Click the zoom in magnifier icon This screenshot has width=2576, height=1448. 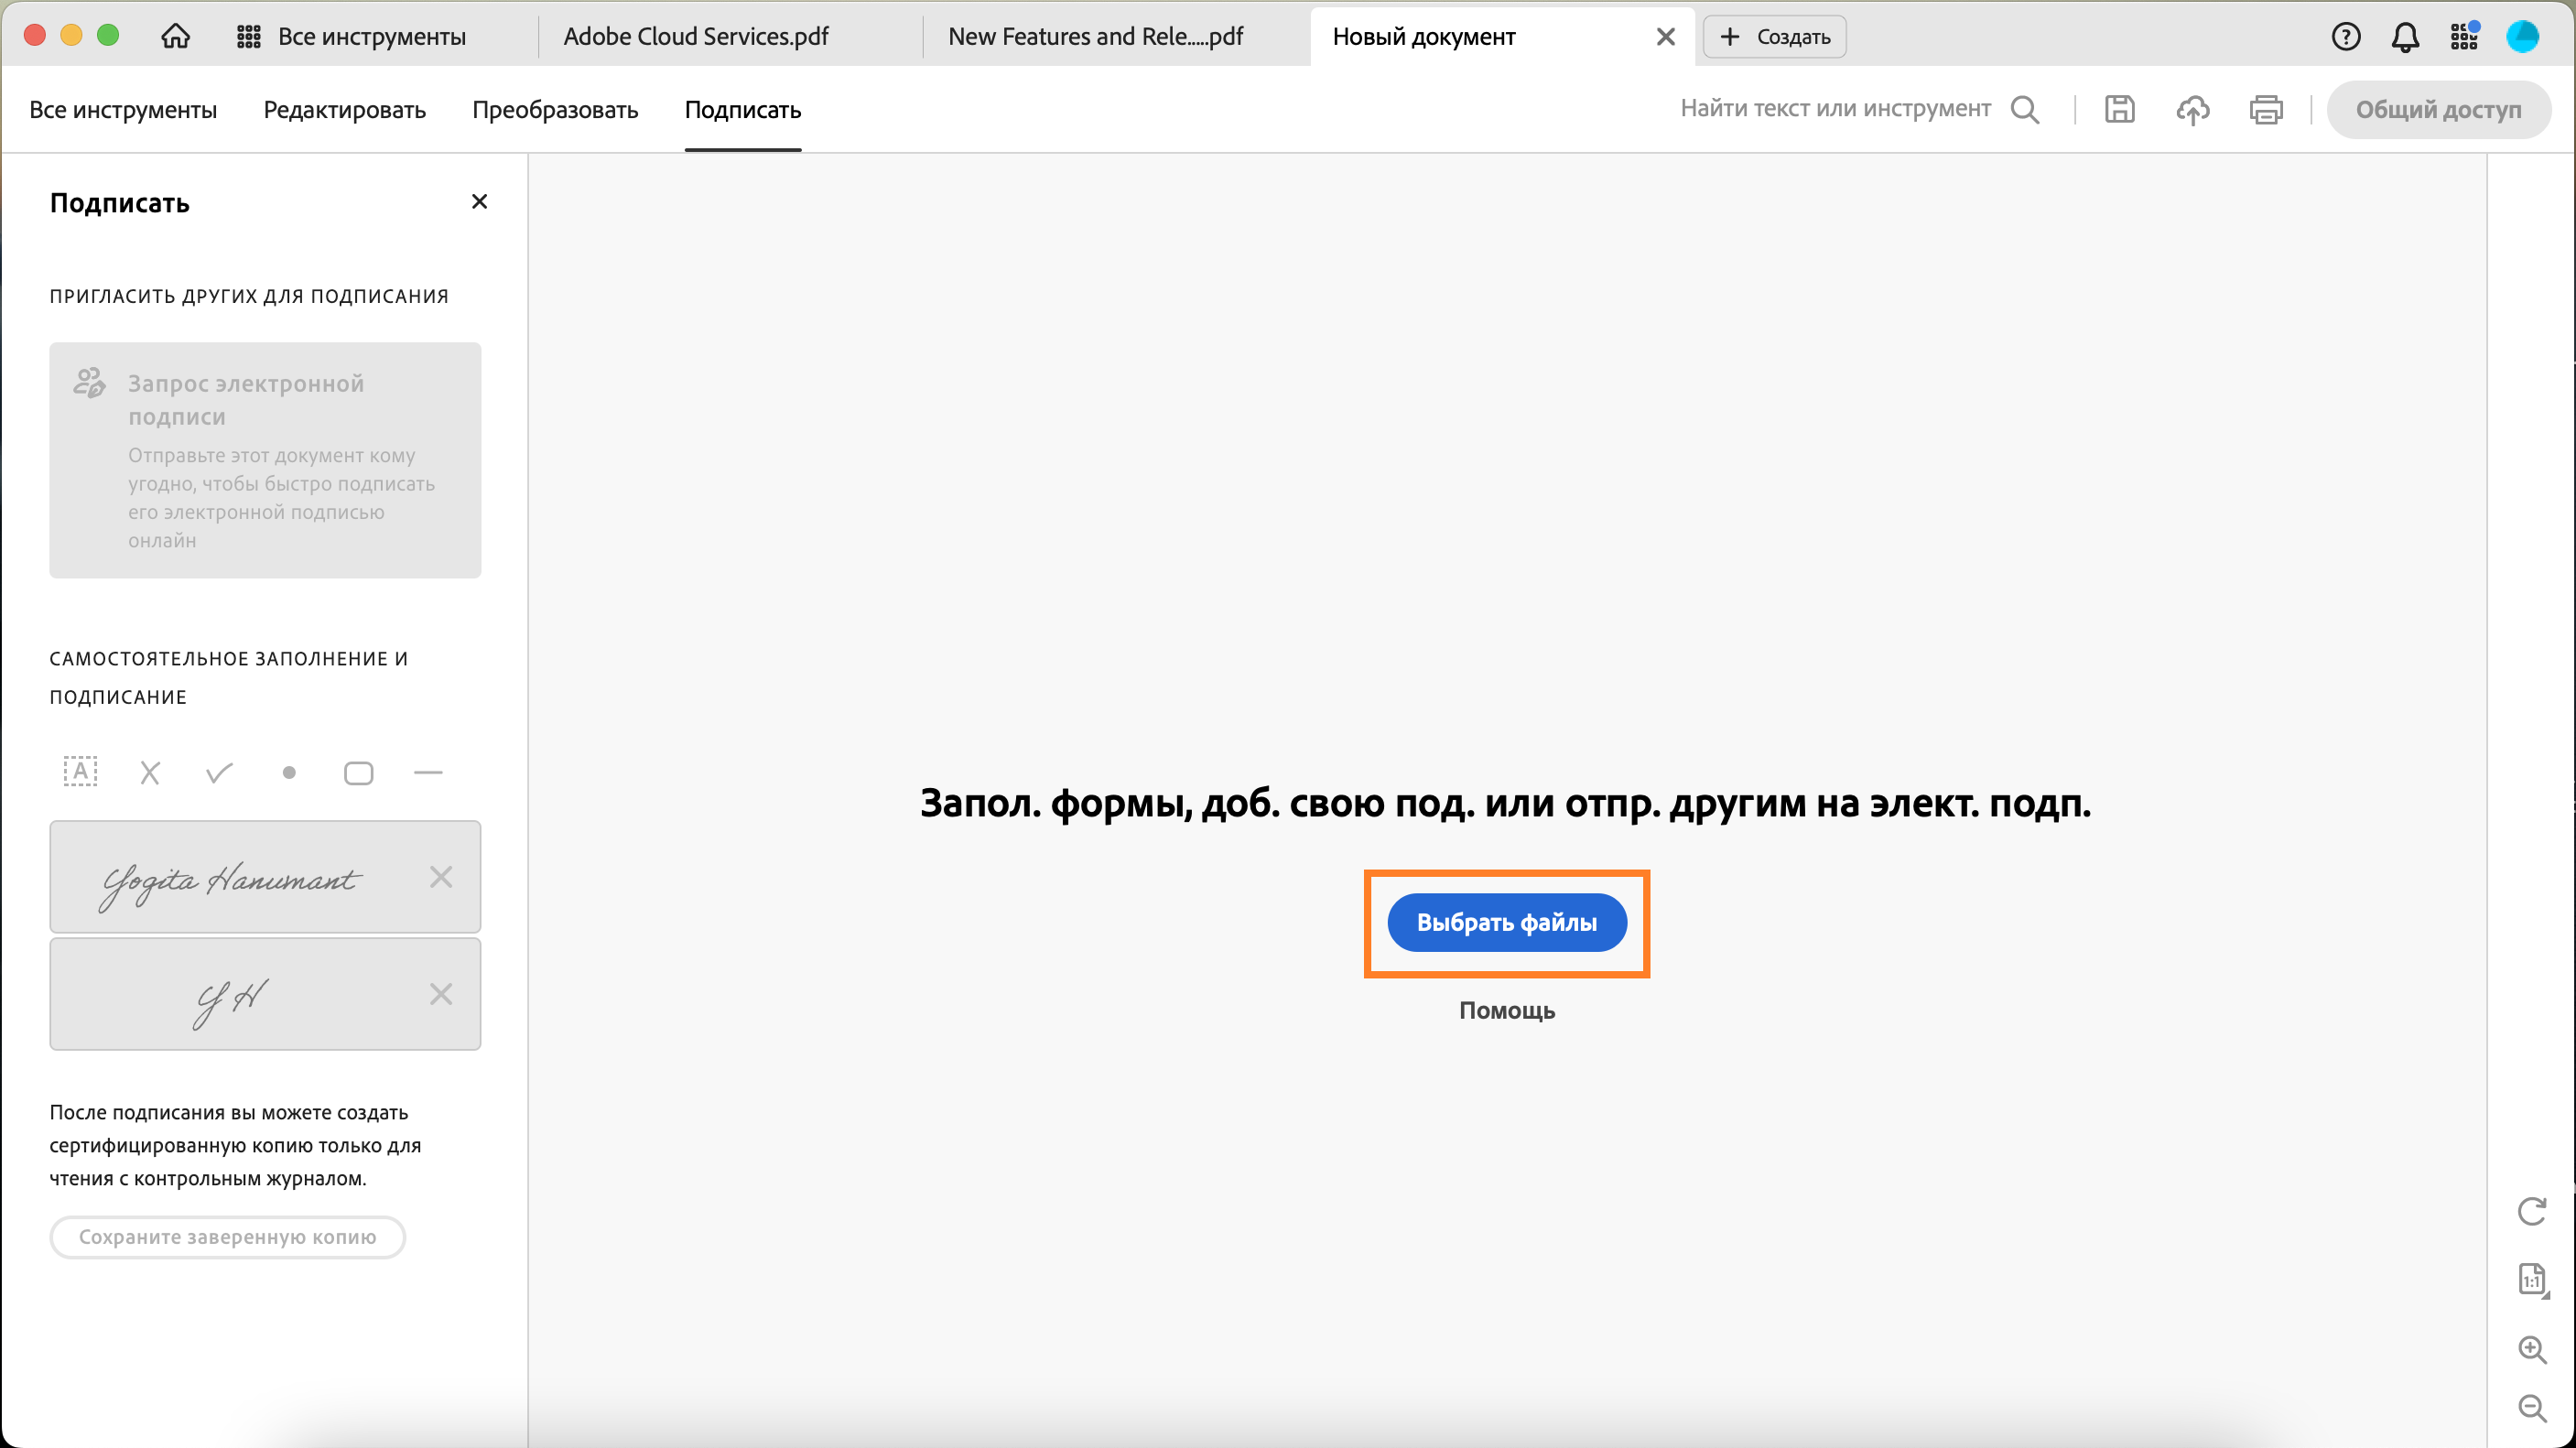tap(2531, 1349)
